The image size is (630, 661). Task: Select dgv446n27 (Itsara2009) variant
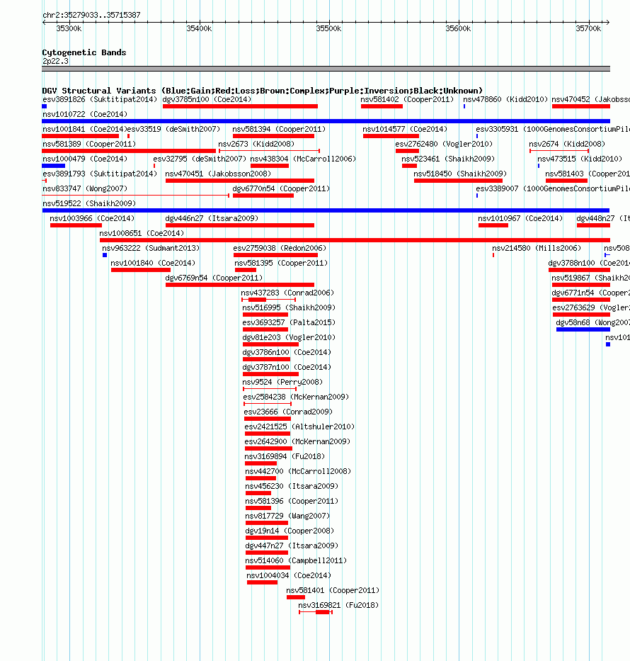point(212,218)
